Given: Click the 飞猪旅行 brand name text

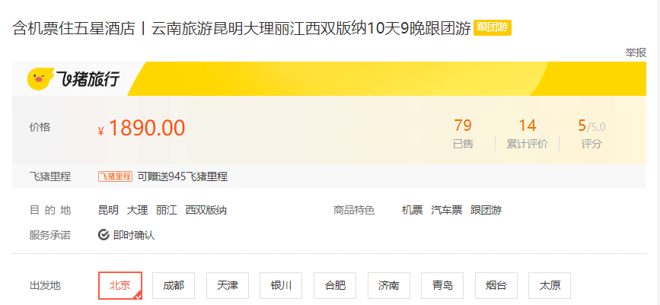Looking at the screenshot, I should [88, 79].
